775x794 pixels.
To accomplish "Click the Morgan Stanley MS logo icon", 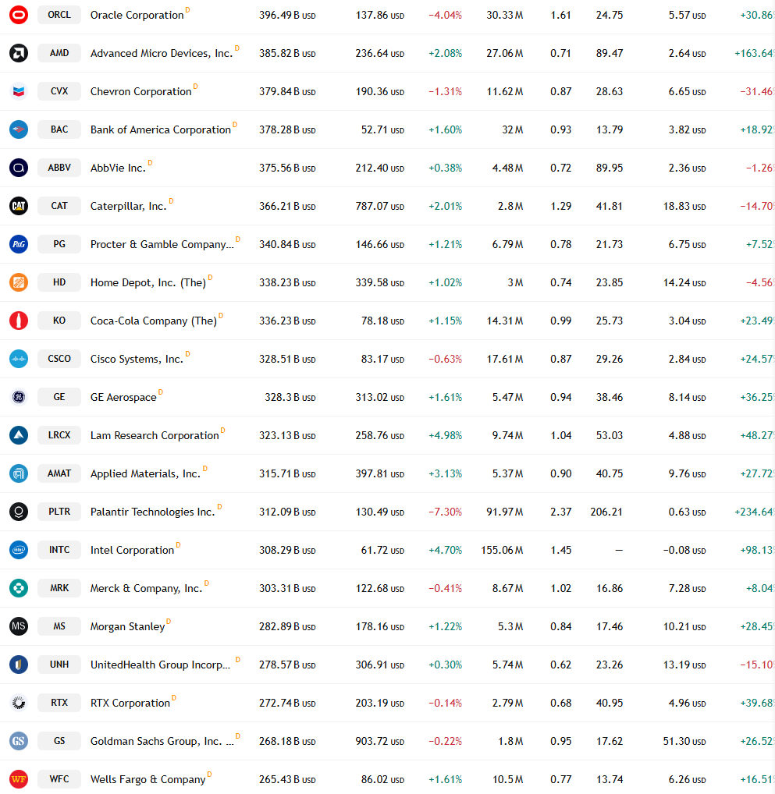I will pos(19,626).
